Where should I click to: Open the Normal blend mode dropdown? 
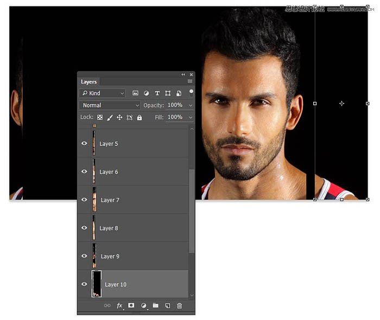pyautogui.click(x=110, y=105)
